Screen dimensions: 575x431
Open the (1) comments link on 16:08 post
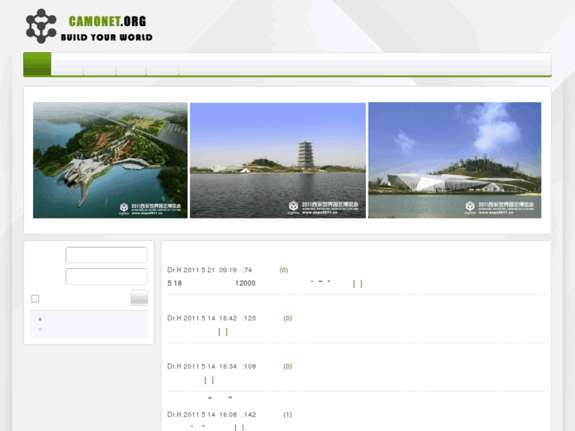click(x=288, y=414)
